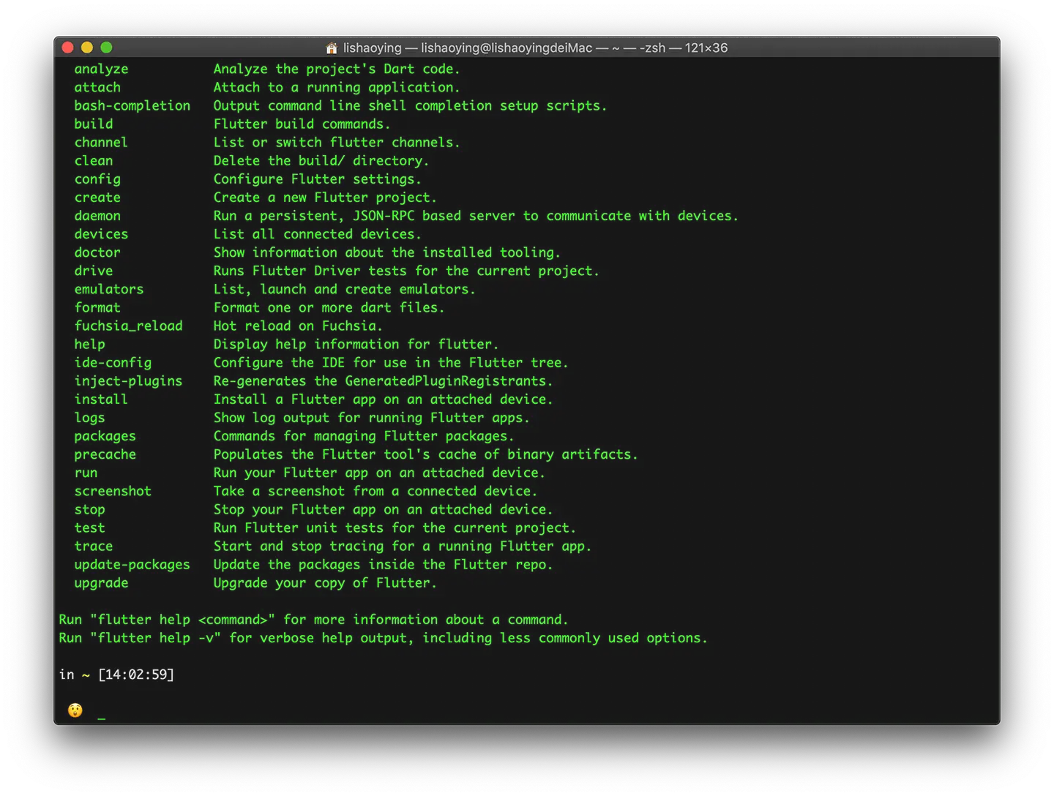The image size is (1054, 796).
Task: Zoom the terminal with the green button
Action: point(106,48)
